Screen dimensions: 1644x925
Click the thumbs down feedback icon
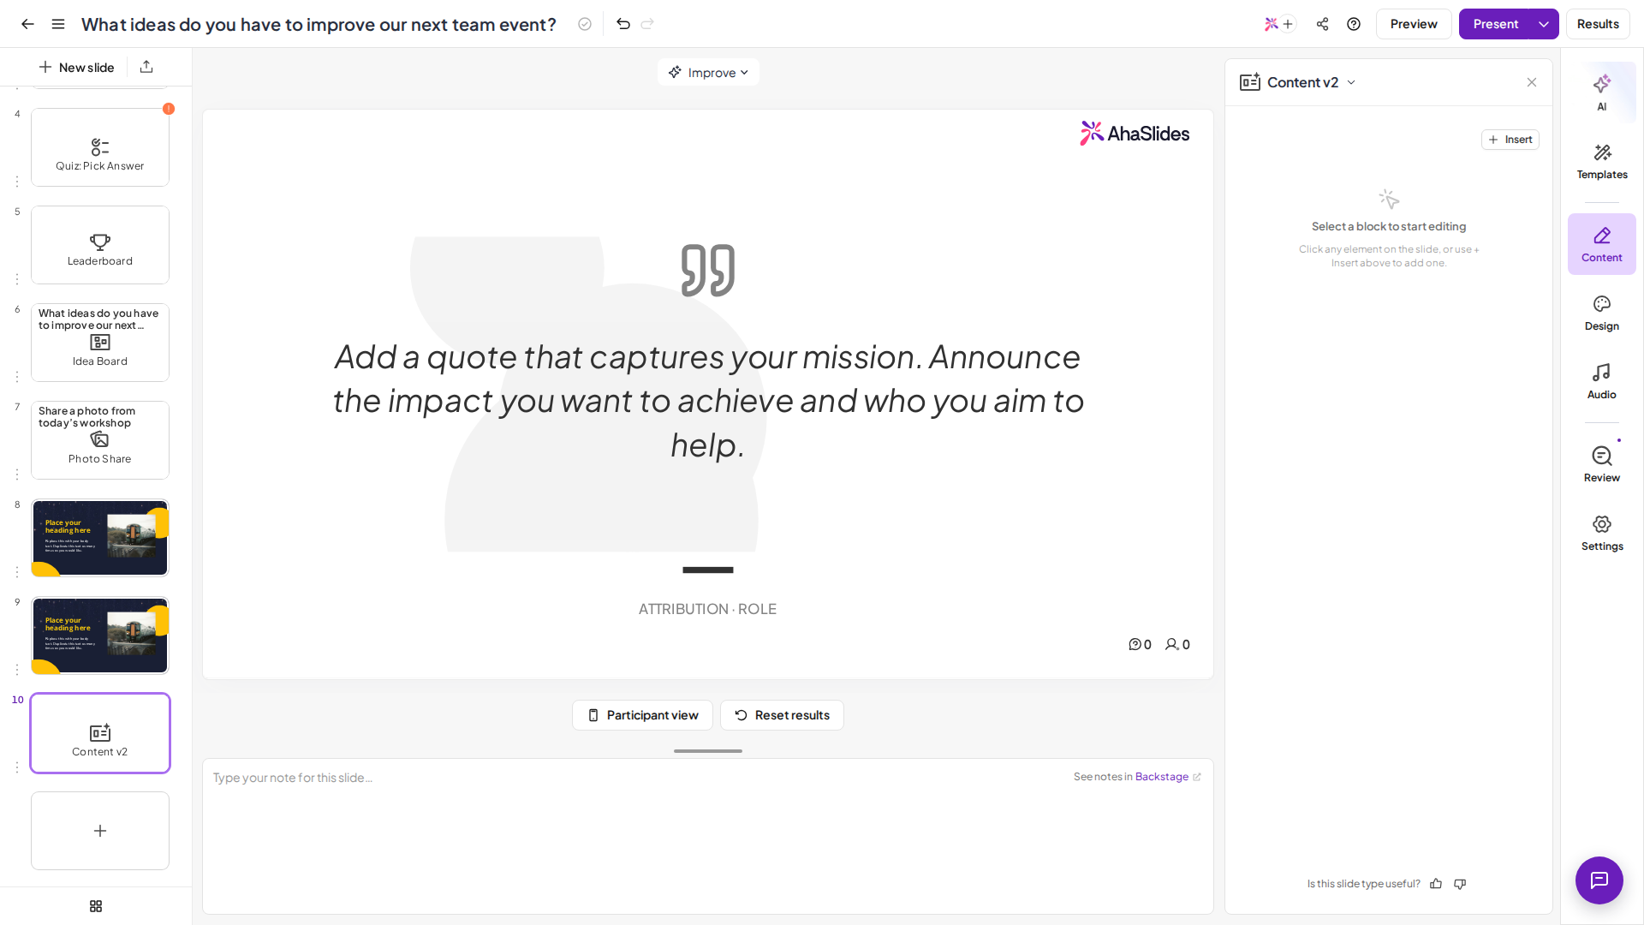(x=1460, y=884)
